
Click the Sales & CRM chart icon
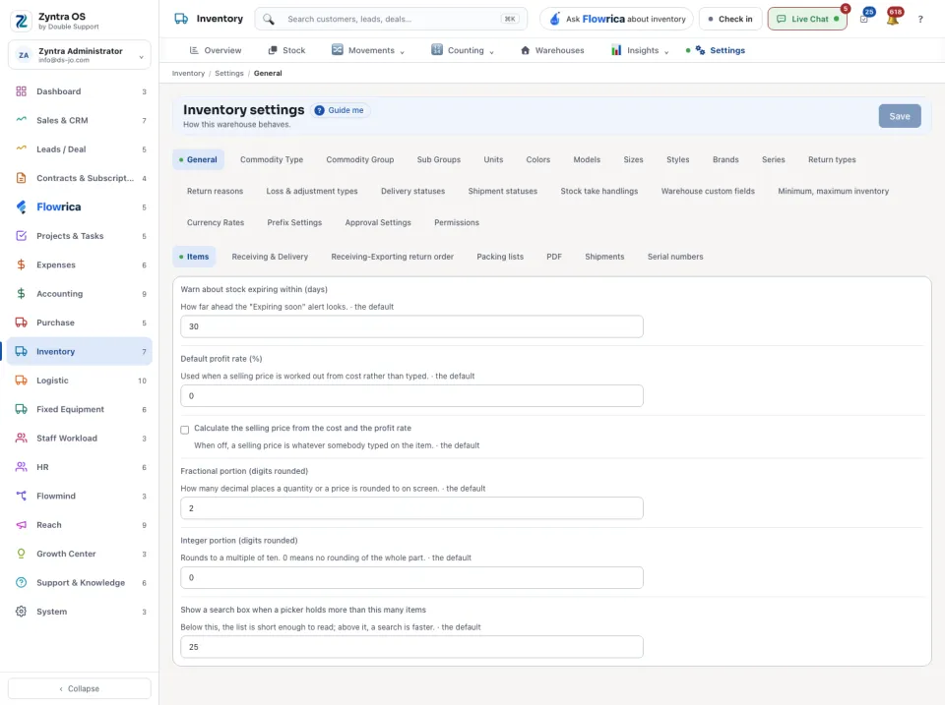tap(21, 120)
